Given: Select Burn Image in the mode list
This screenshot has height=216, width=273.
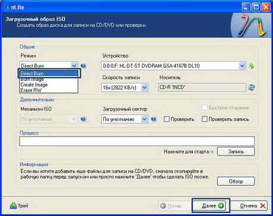Looking at the screenshot, I should [49, 80].
